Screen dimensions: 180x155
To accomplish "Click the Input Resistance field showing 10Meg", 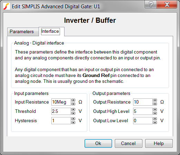I will 61,102.
